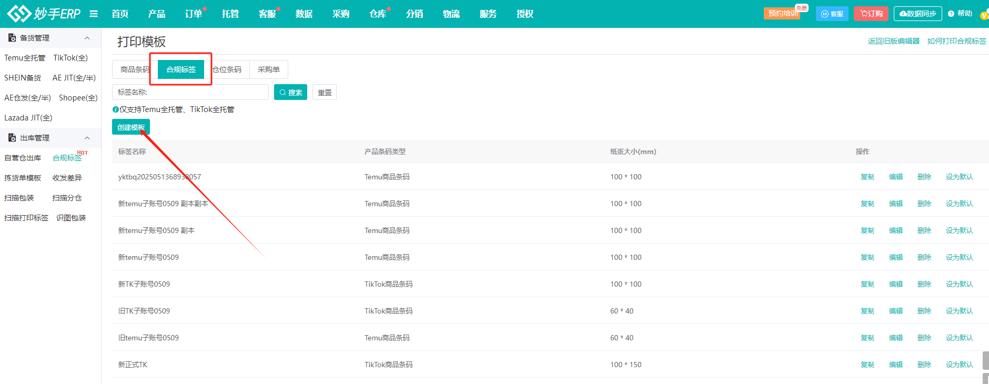
Task: Open Temu全托管 in the sidebar
Action: [x=25, y=58]
